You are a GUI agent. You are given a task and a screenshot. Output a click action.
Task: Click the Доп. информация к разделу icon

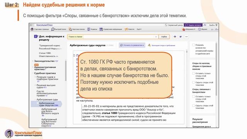pos(36,37)
